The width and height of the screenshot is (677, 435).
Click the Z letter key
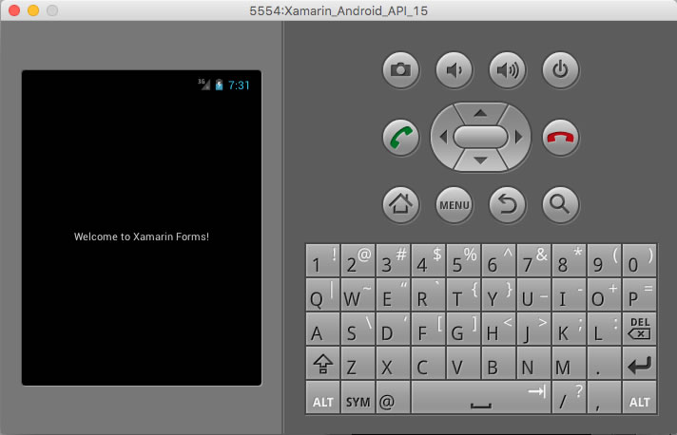click(x=358, y=364)
